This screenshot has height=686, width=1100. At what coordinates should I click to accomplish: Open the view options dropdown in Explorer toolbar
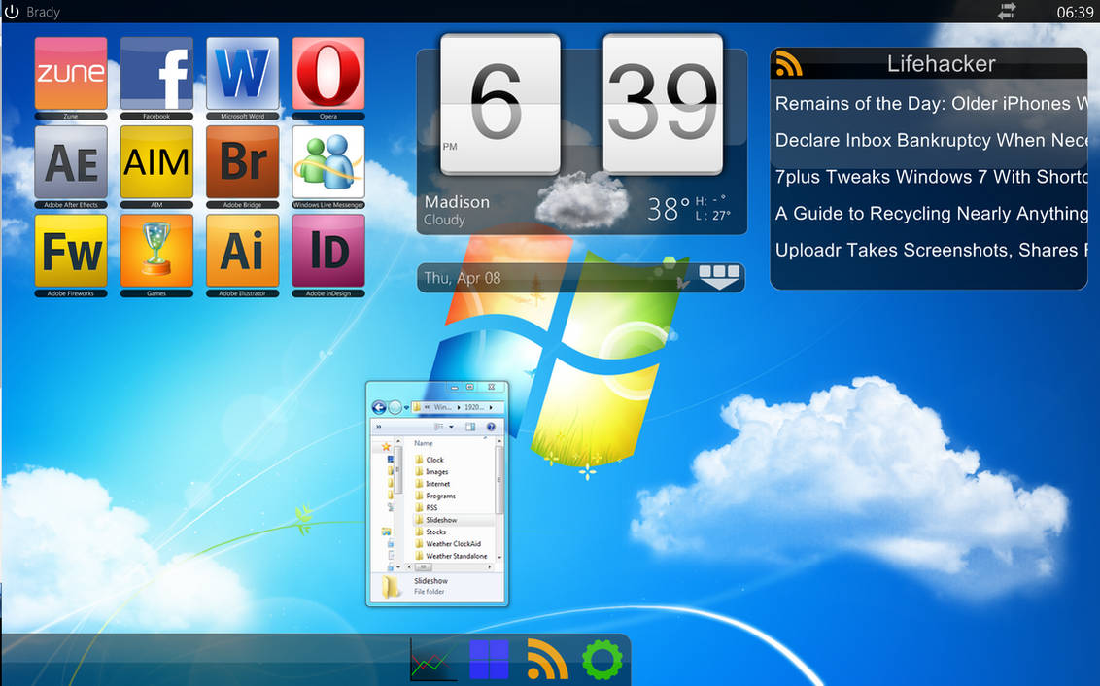451,427
